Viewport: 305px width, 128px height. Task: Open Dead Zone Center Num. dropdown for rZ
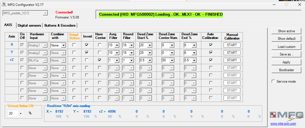pos(172,60)
